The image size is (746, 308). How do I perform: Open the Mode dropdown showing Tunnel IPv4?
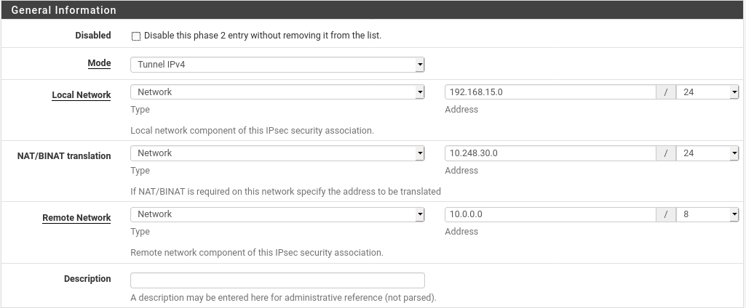tap(277, 65)
